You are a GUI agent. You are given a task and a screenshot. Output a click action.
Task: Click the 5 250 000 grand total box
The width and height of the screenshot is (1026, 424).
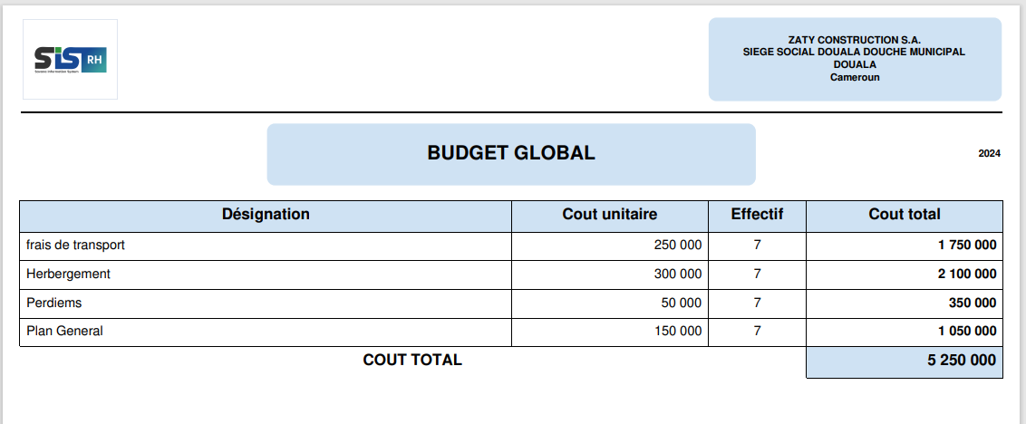905,362
